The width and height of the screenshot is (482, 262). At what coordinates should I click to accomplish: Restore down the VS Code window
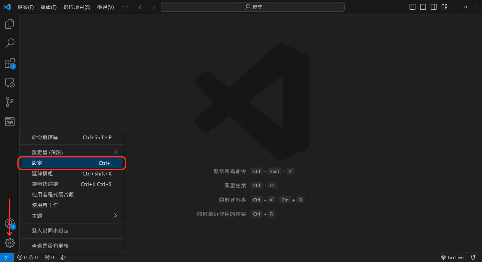click(x=466, y=7)
